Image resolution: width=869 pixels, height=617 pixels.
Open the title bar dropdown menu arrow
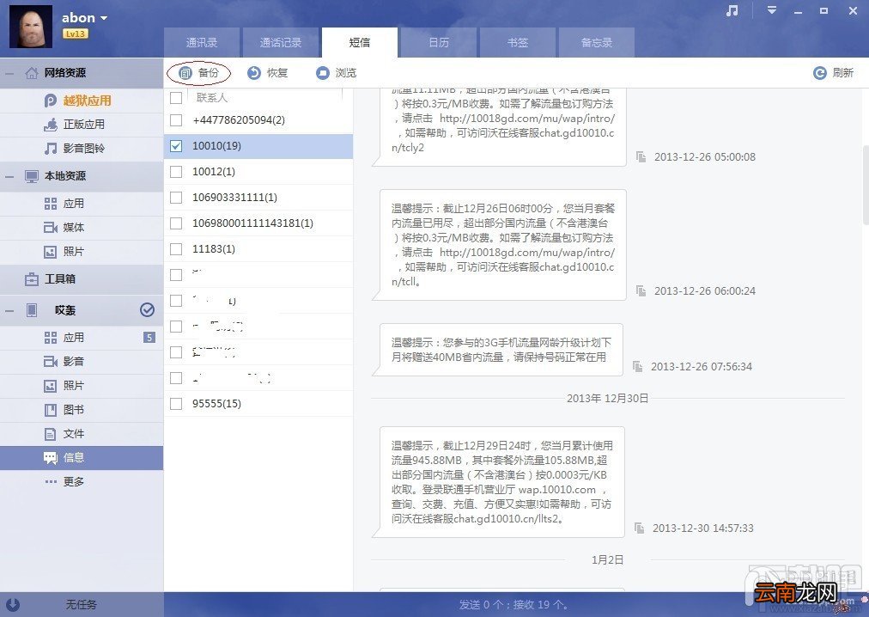coord(771,10)
